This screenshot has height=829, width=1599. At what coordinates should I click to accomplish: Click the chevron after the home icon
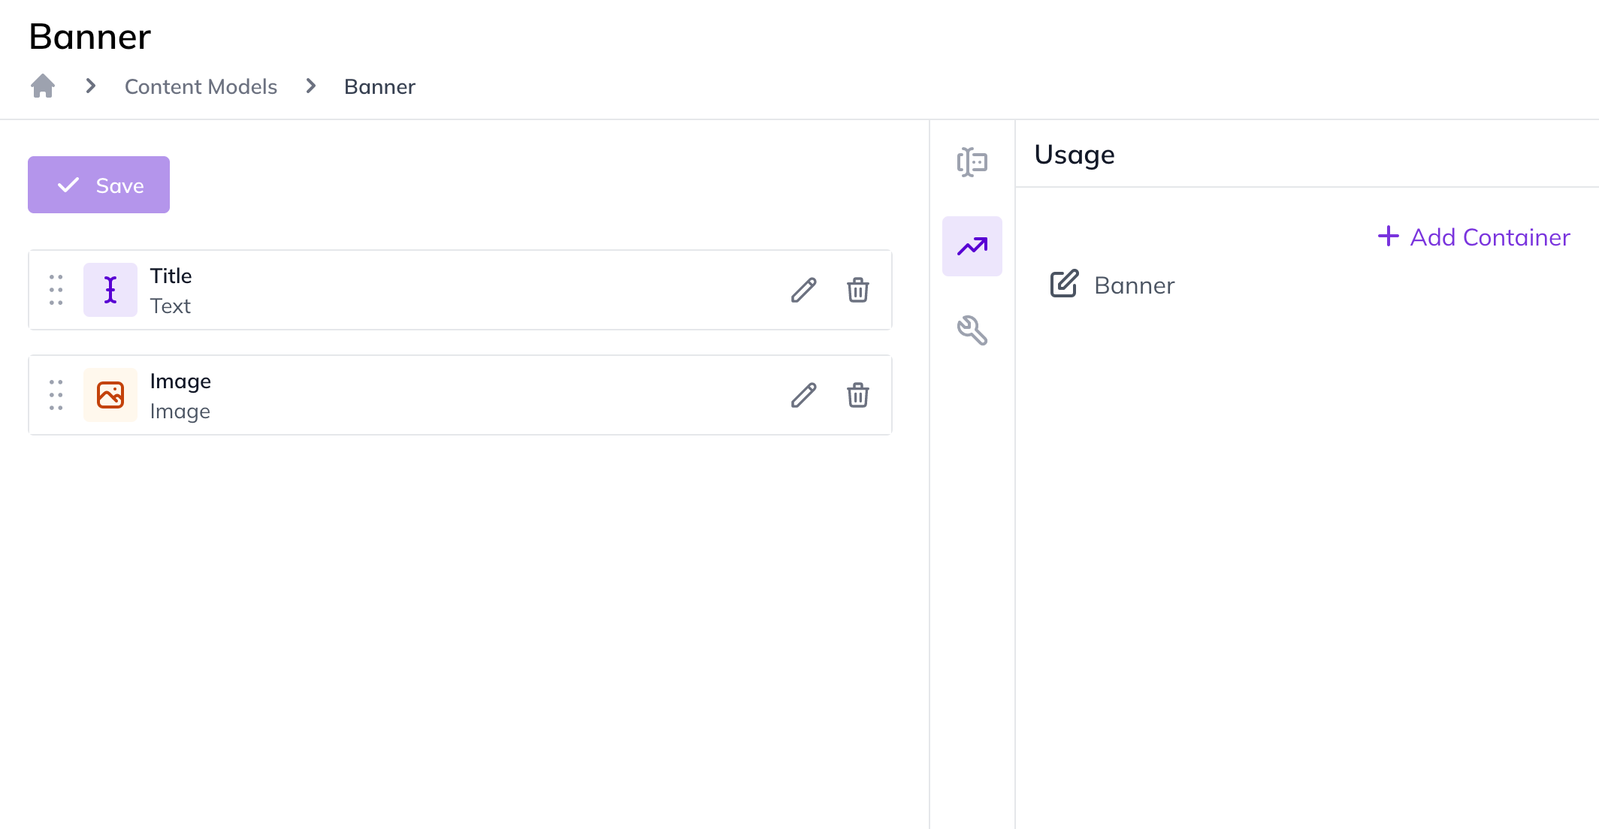point(91,86)
